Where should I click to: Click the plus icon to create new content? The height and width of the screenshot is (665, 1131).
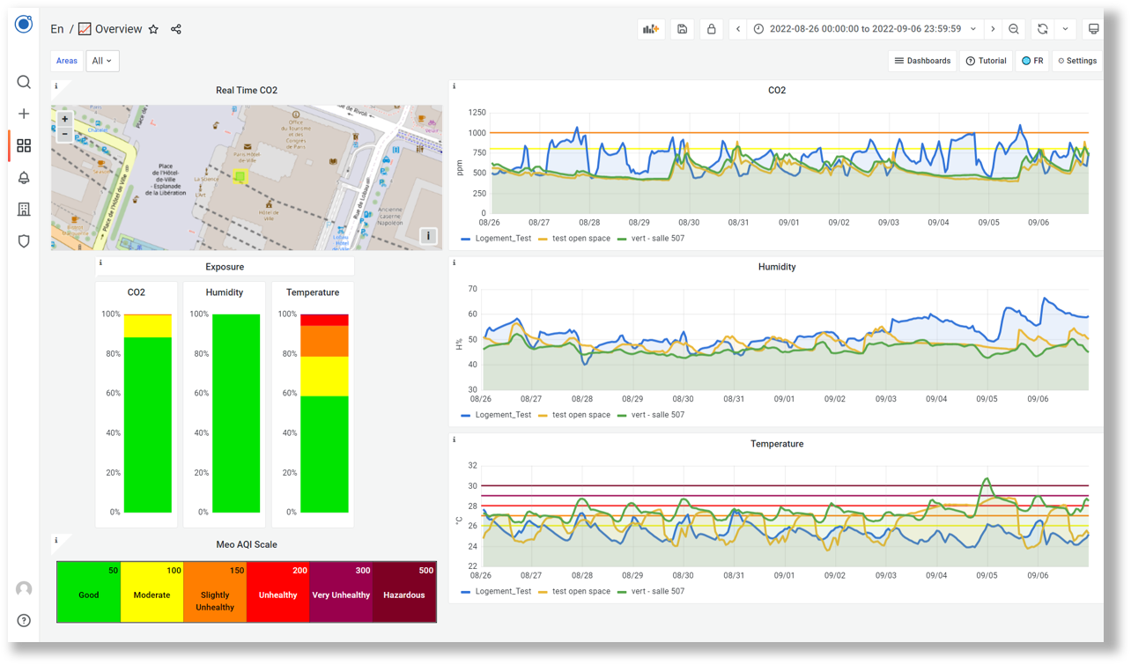click(x=24, y=114)
